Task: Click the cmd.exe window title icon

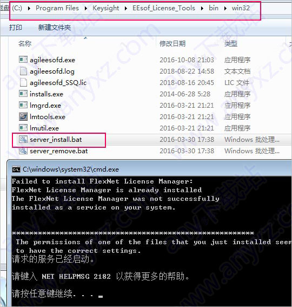Action: (x=16, y=169)
